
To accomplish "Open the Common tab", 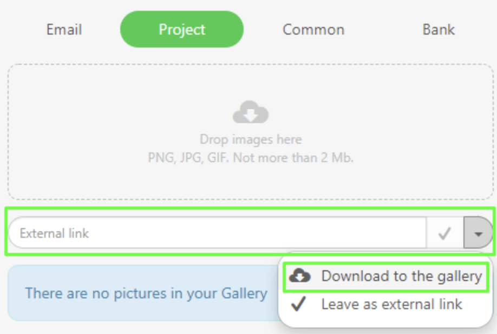I will point(313,30).
